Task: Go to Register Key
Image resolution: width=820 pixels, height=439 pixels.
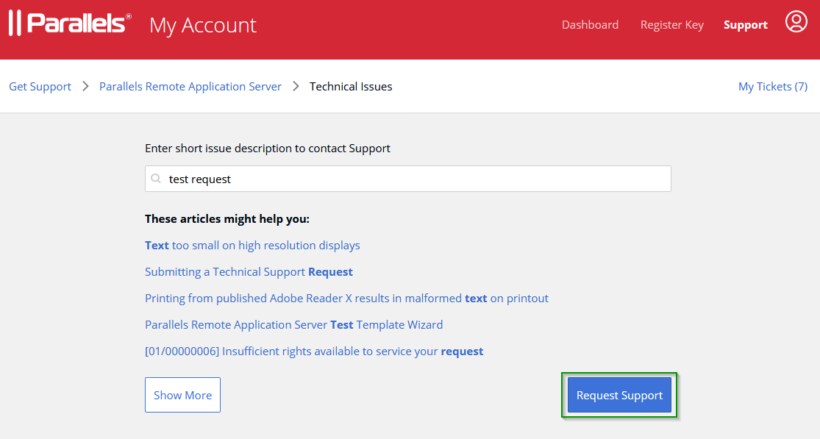Action: tap(672, 24)
